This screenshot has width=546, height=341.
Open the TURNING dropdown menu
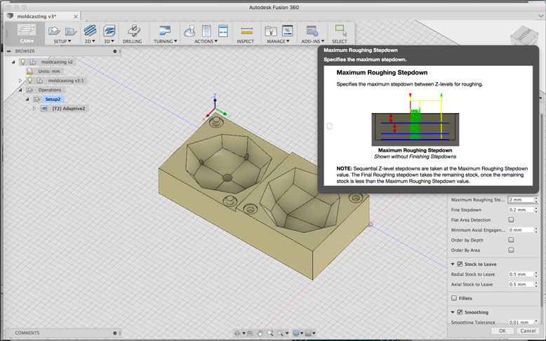[166, 41]
